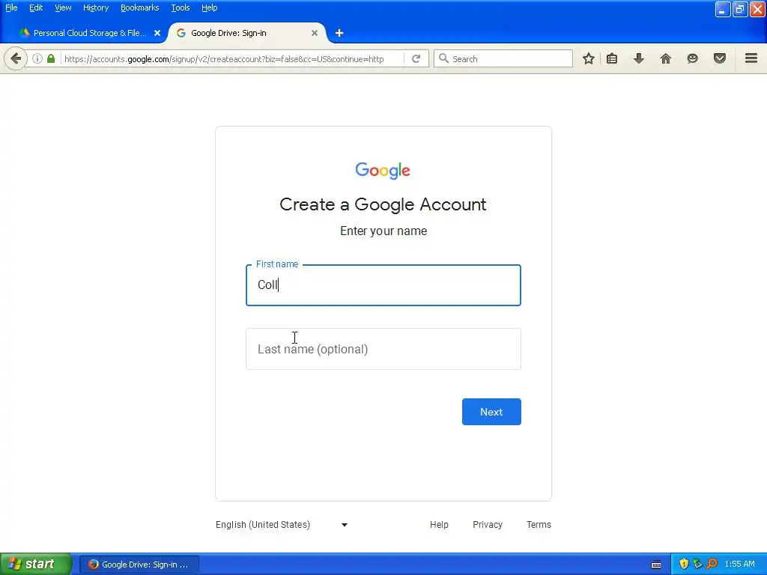Open the downloads arrow icon
Viewport: 767px width, 575px height.
click(639, 58)
